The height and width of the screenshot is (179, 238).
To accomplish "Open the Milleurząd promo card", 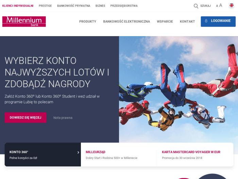I will (x=119, y=154).
